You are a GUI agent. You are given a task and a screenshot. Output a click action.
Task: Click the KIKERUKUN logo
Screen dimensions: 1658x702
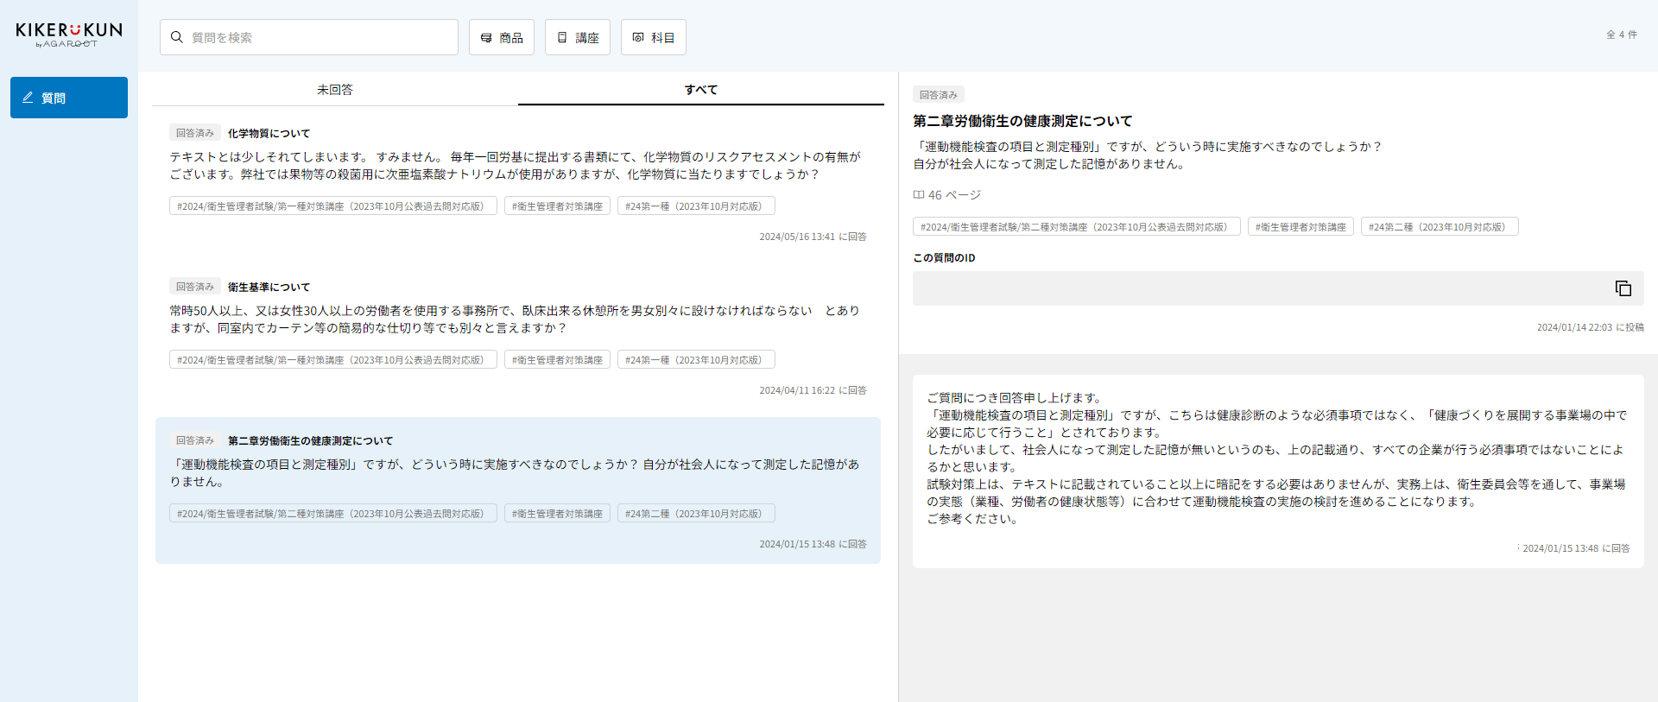point(69,34)
